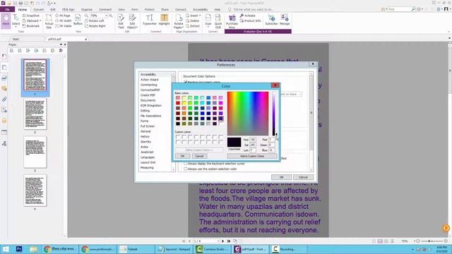
Task: Select page 2 thumbnail in Pages panel
Action: 35,114
